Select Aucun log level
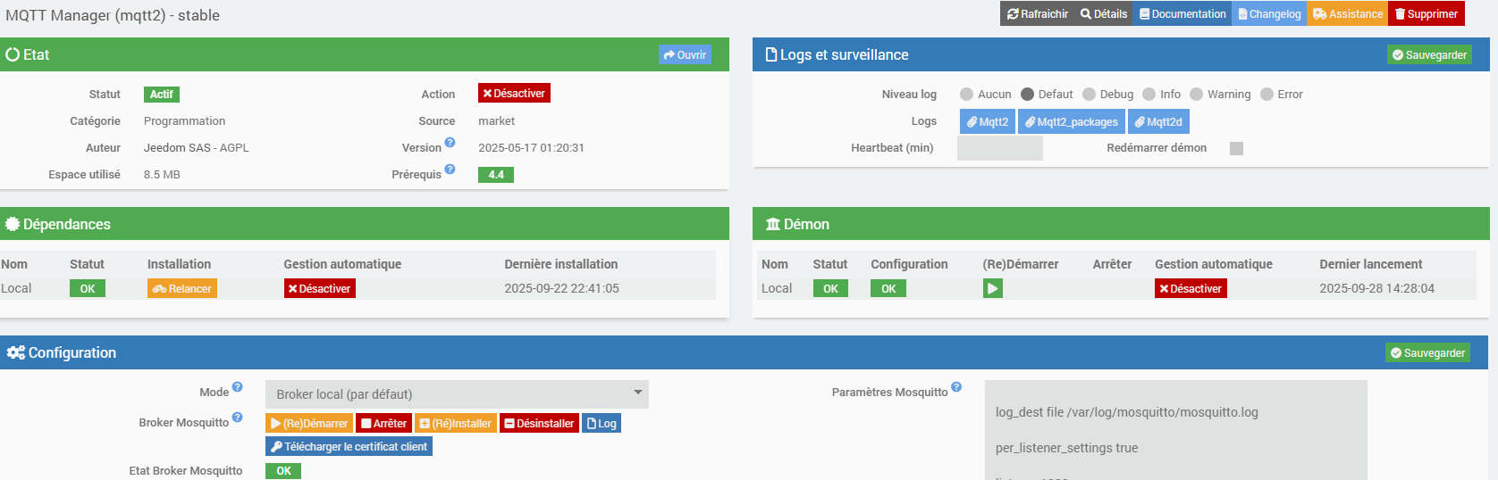 point(966,94)
